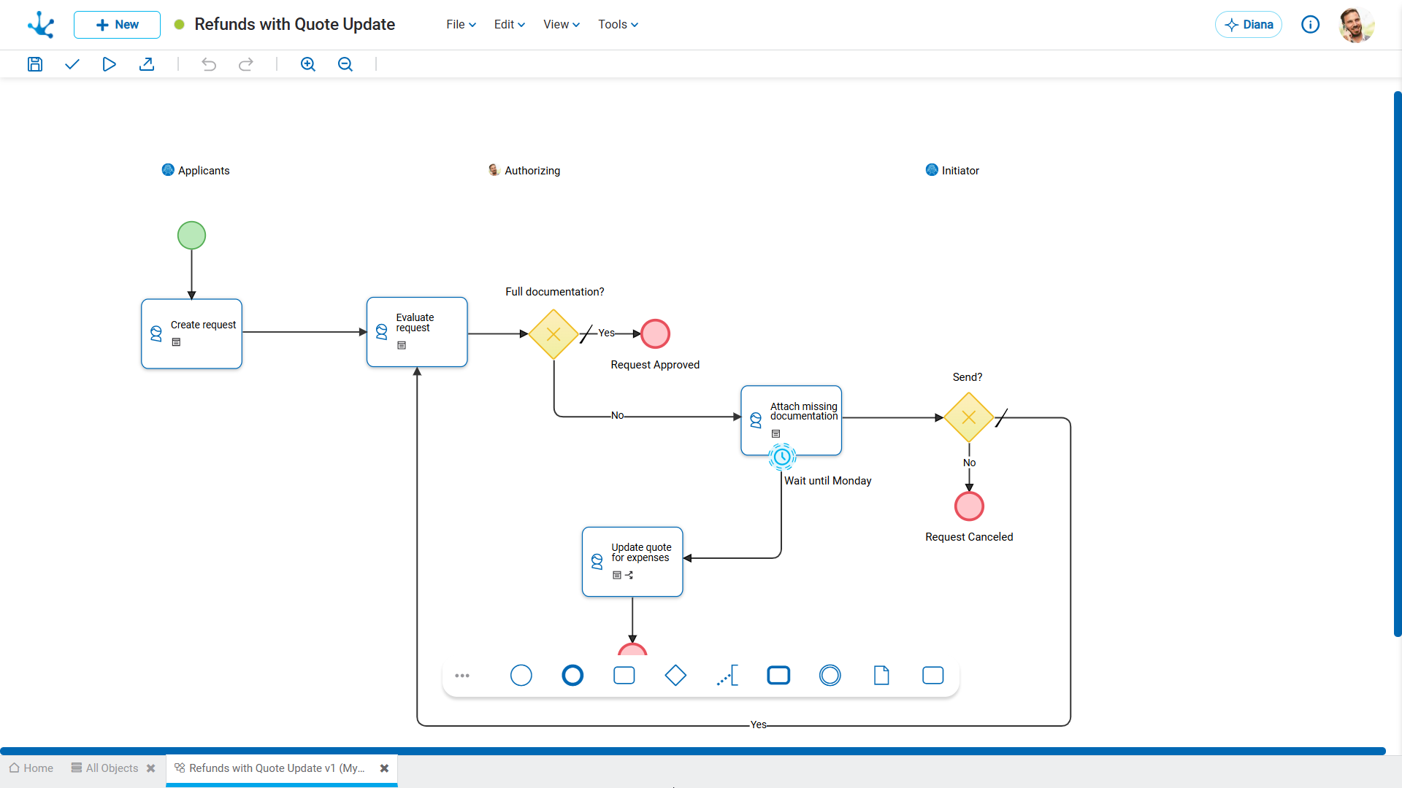Select the Create request task
Screen dimensions: 1402x788
[191, 334]
